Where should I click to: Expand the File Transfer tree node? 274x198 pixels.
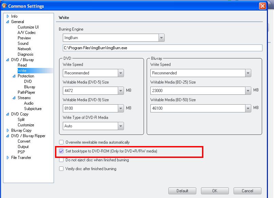tap(8, 158)
